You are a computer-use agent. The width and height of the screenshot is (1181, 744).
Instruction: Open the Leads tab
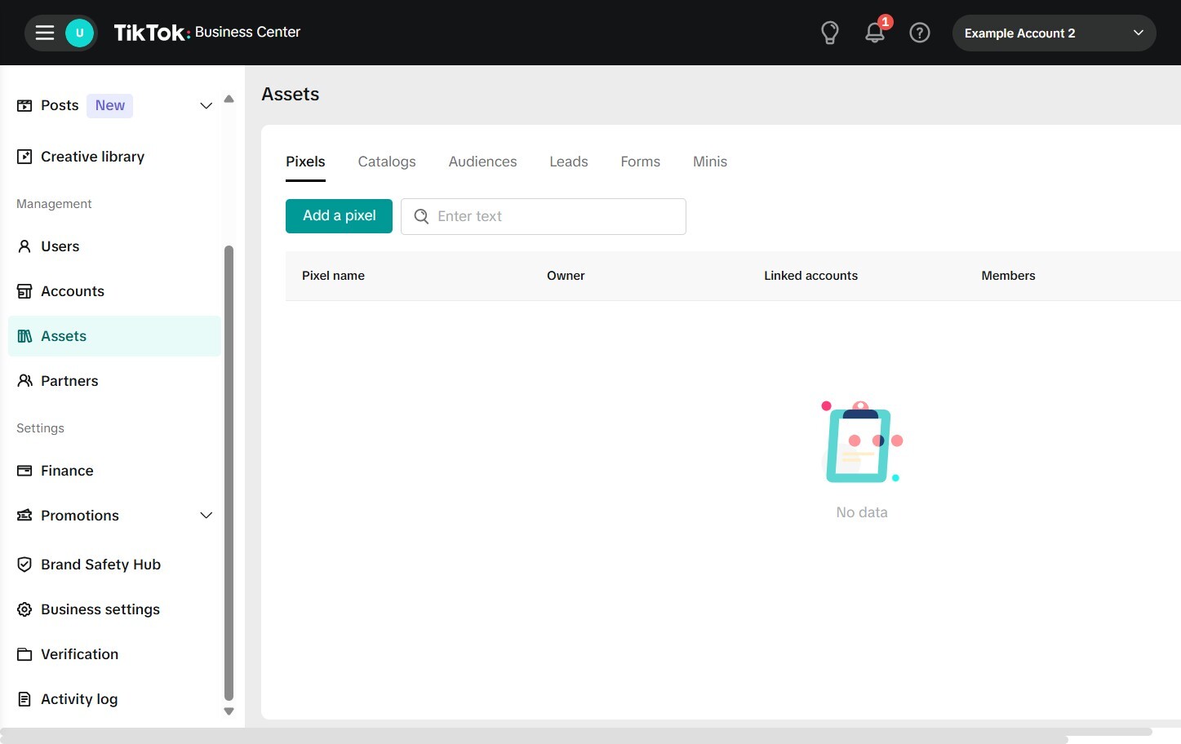pyautogui.click(x=568, y=162)
